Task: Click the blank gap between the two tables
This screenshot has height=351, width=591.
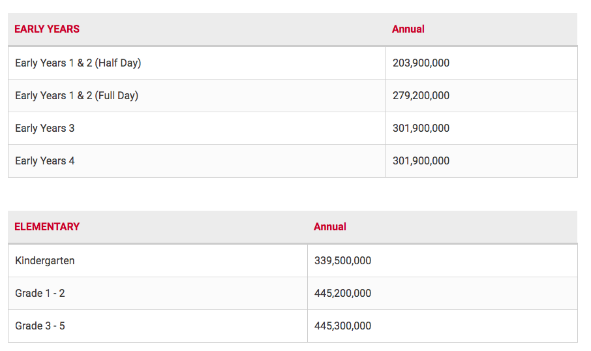Action: pyautogui.click(x=292, y=194)
